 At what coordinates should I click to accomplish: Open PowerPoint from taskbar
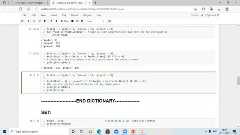[x=133, y=132]
